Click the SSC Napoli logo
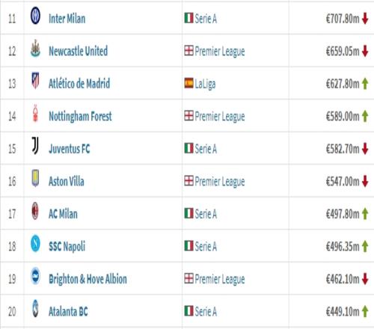Image resolution: width=374 pixels, height=329 pixels. coord(35,243)
